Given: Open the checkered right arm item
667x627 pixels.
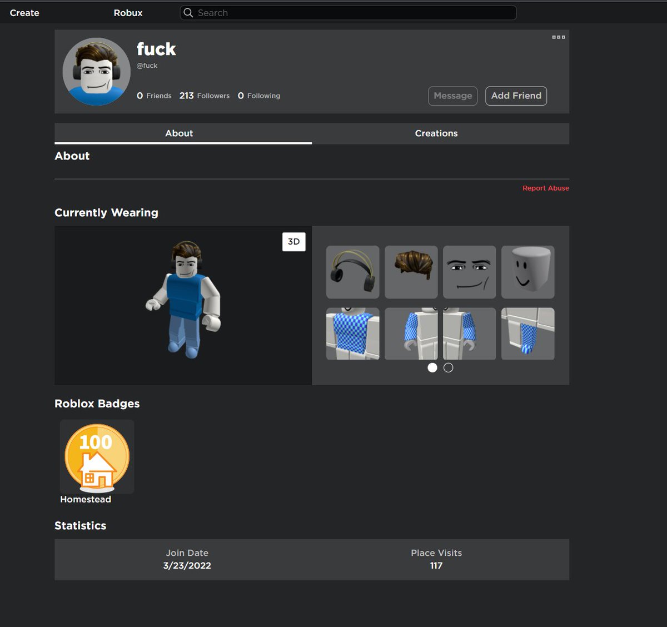Looking at the screenshot, I should pos(470,334).
